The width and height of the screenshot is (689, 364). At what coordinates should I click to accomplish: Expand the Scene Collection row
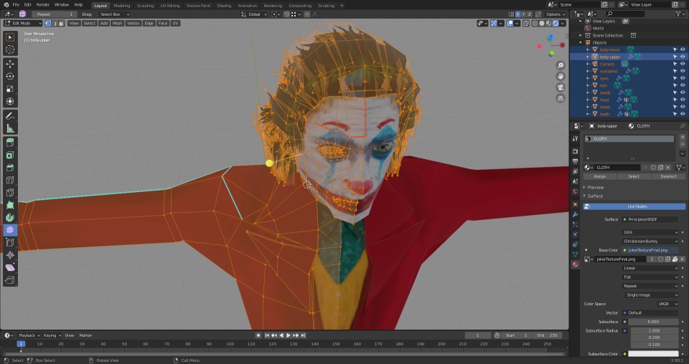click(581, 36)
